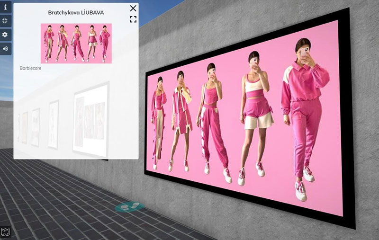Click the Bratchykova LIUBAVA title text
This screenshot has width=379, height=240.
(76, 13)
